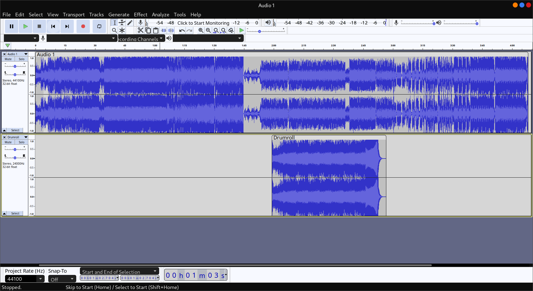Toggle loop playback
Viewport: 533px width, 291px height.
[x=99, y=26]
